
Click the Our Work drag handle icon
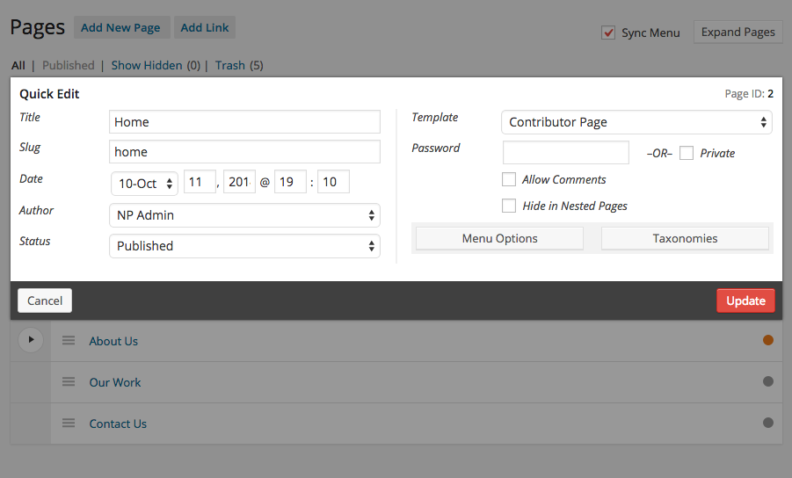tap(69, 381)
